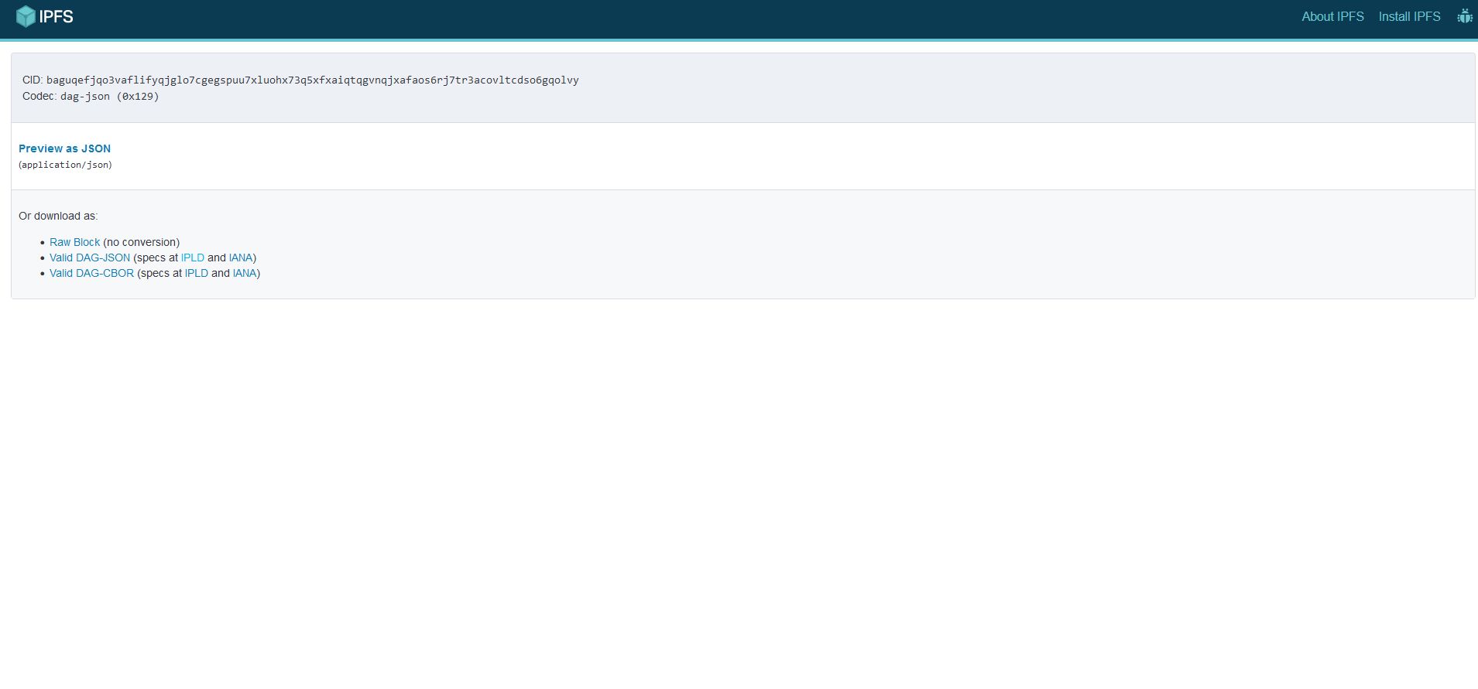
Task: Click the 'Or download as:' label
Action: click(x=58, y=216)
